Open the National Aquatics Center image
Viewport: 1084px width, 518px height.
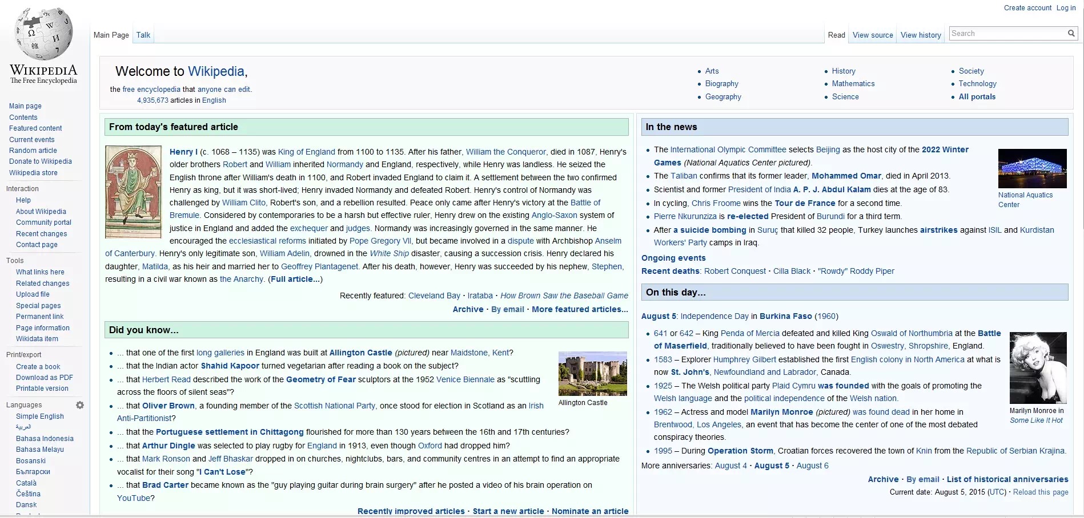tap(1032, 169)
